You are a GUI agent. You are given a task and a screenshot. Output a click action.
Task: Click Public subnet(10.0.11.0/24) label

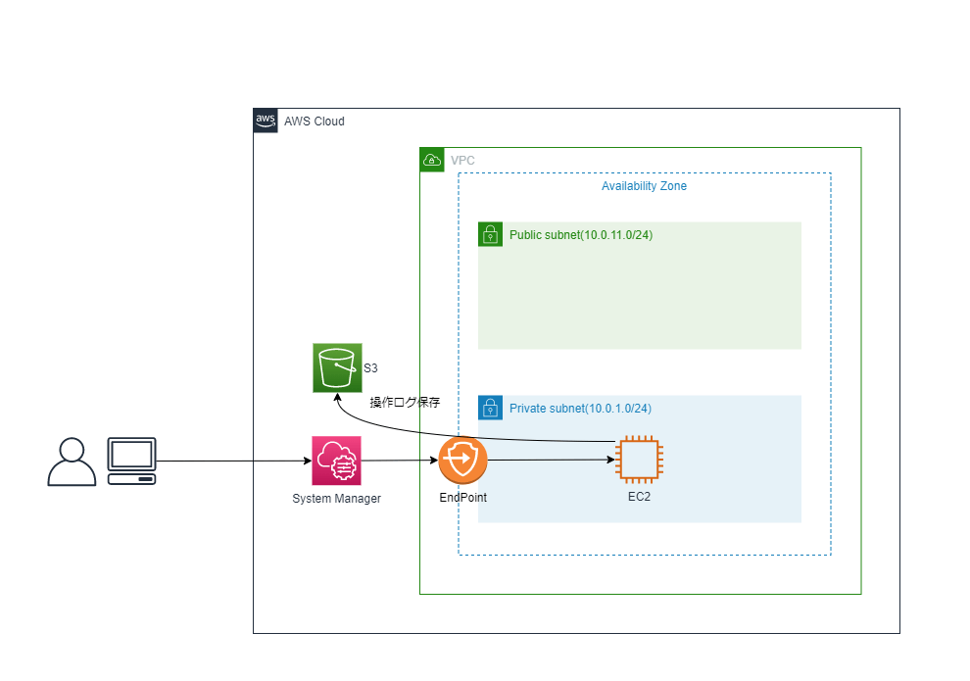coord(581,235)
